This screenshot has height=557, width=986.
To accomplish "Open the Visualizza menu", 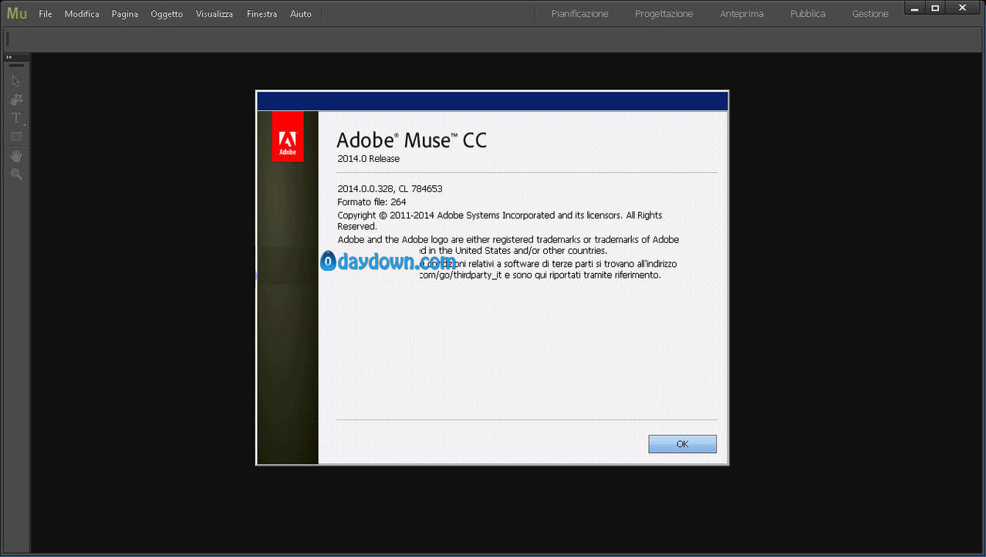I will point(214,14).
